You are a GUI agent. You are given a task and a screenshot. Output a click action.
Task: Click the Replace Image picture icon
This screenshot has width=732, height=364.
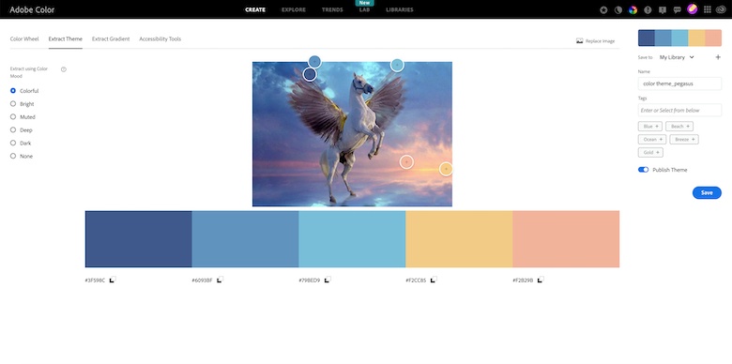[579, 41]
